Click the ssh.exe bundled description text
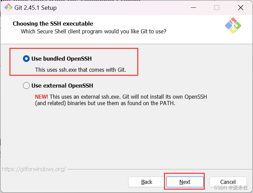This screenshot has width=253, height=193. coord(81,70)
